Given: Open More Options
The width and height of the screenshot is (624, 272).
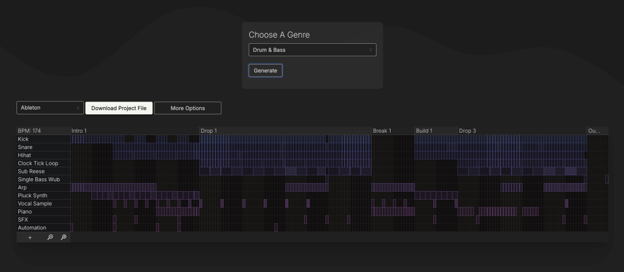Looking at the screenshot, I should tap(188, 108).
